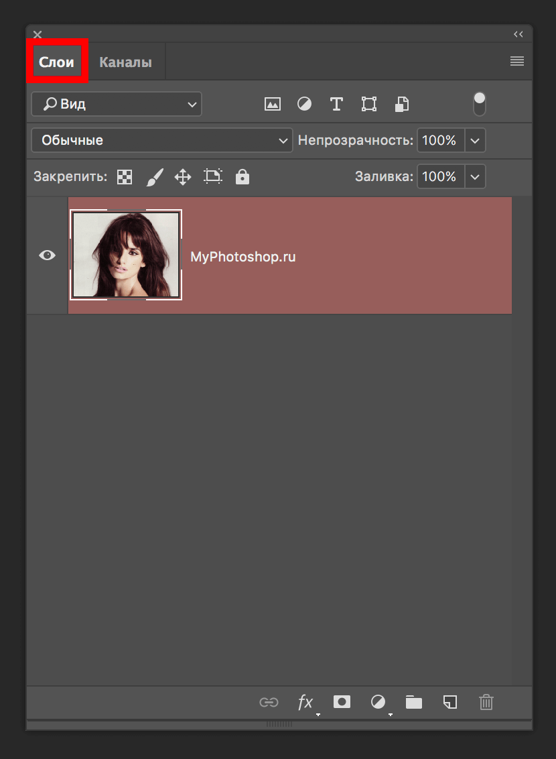The image size is (556, 759).
Task: Toggle lock transparent pixels
Action: click(125, 177)
